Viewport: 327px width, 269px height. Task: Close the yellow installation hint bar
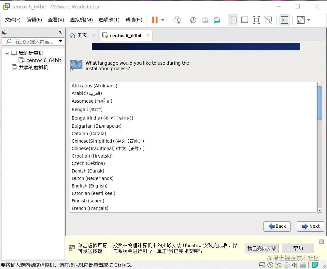[x=321, y=242]
